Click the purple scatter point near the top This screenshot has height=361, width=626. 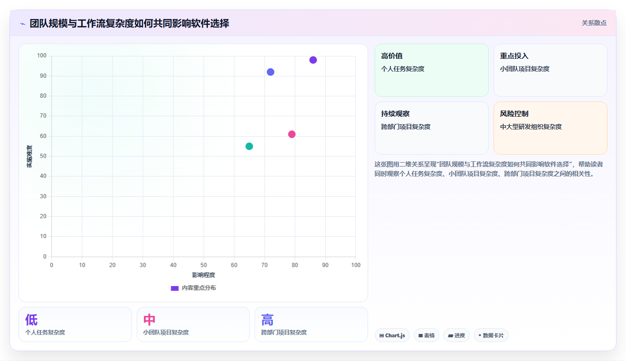[x=313, y=60]
